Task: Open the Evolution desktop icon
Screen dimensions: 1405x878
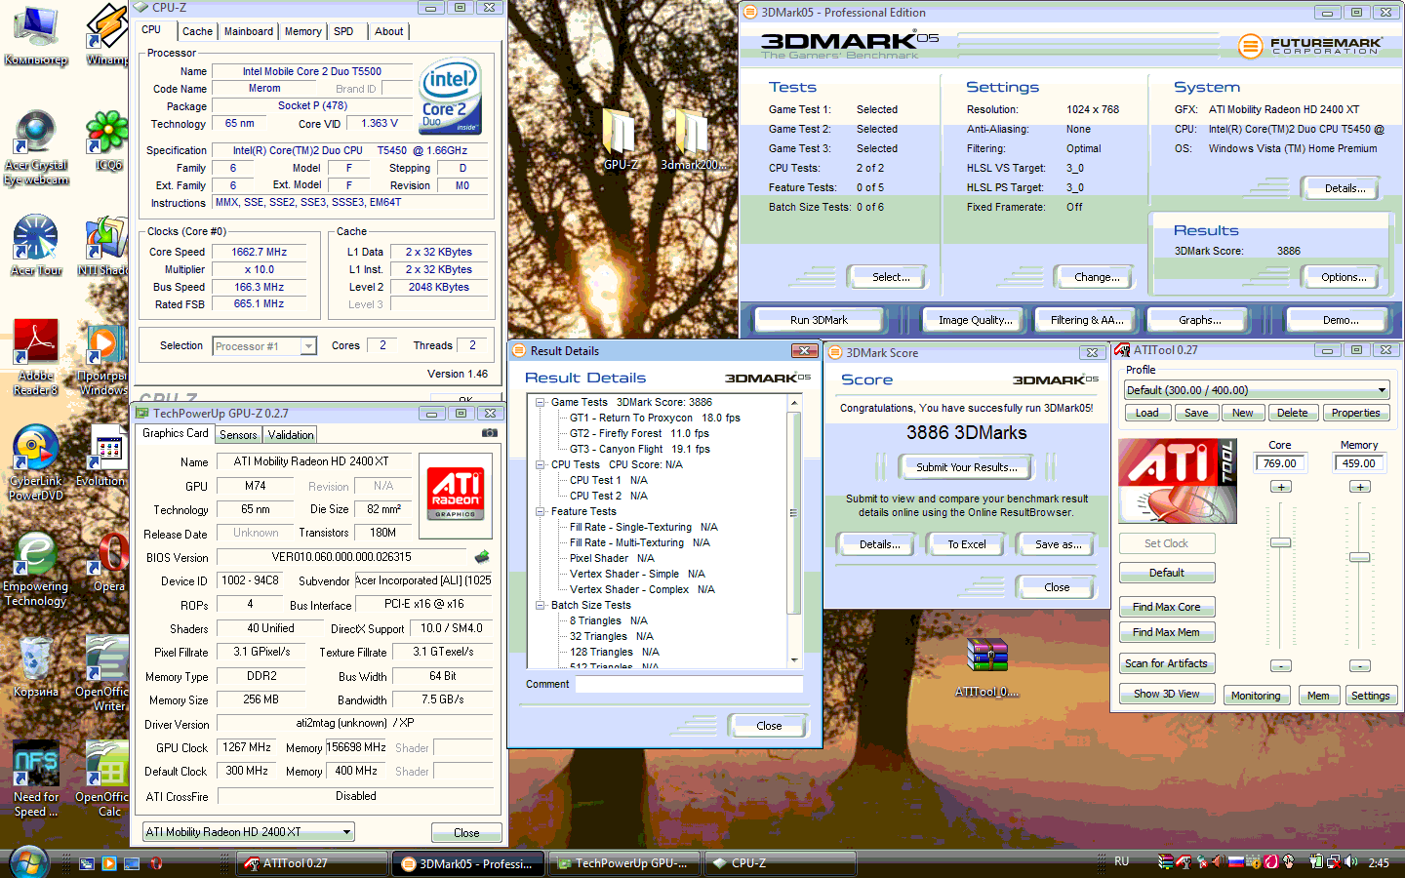Action: [102, 457]
